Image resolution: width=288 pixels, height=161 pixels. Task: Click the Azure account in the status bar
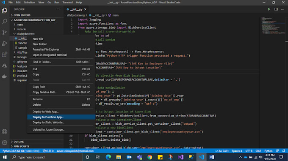75,151
